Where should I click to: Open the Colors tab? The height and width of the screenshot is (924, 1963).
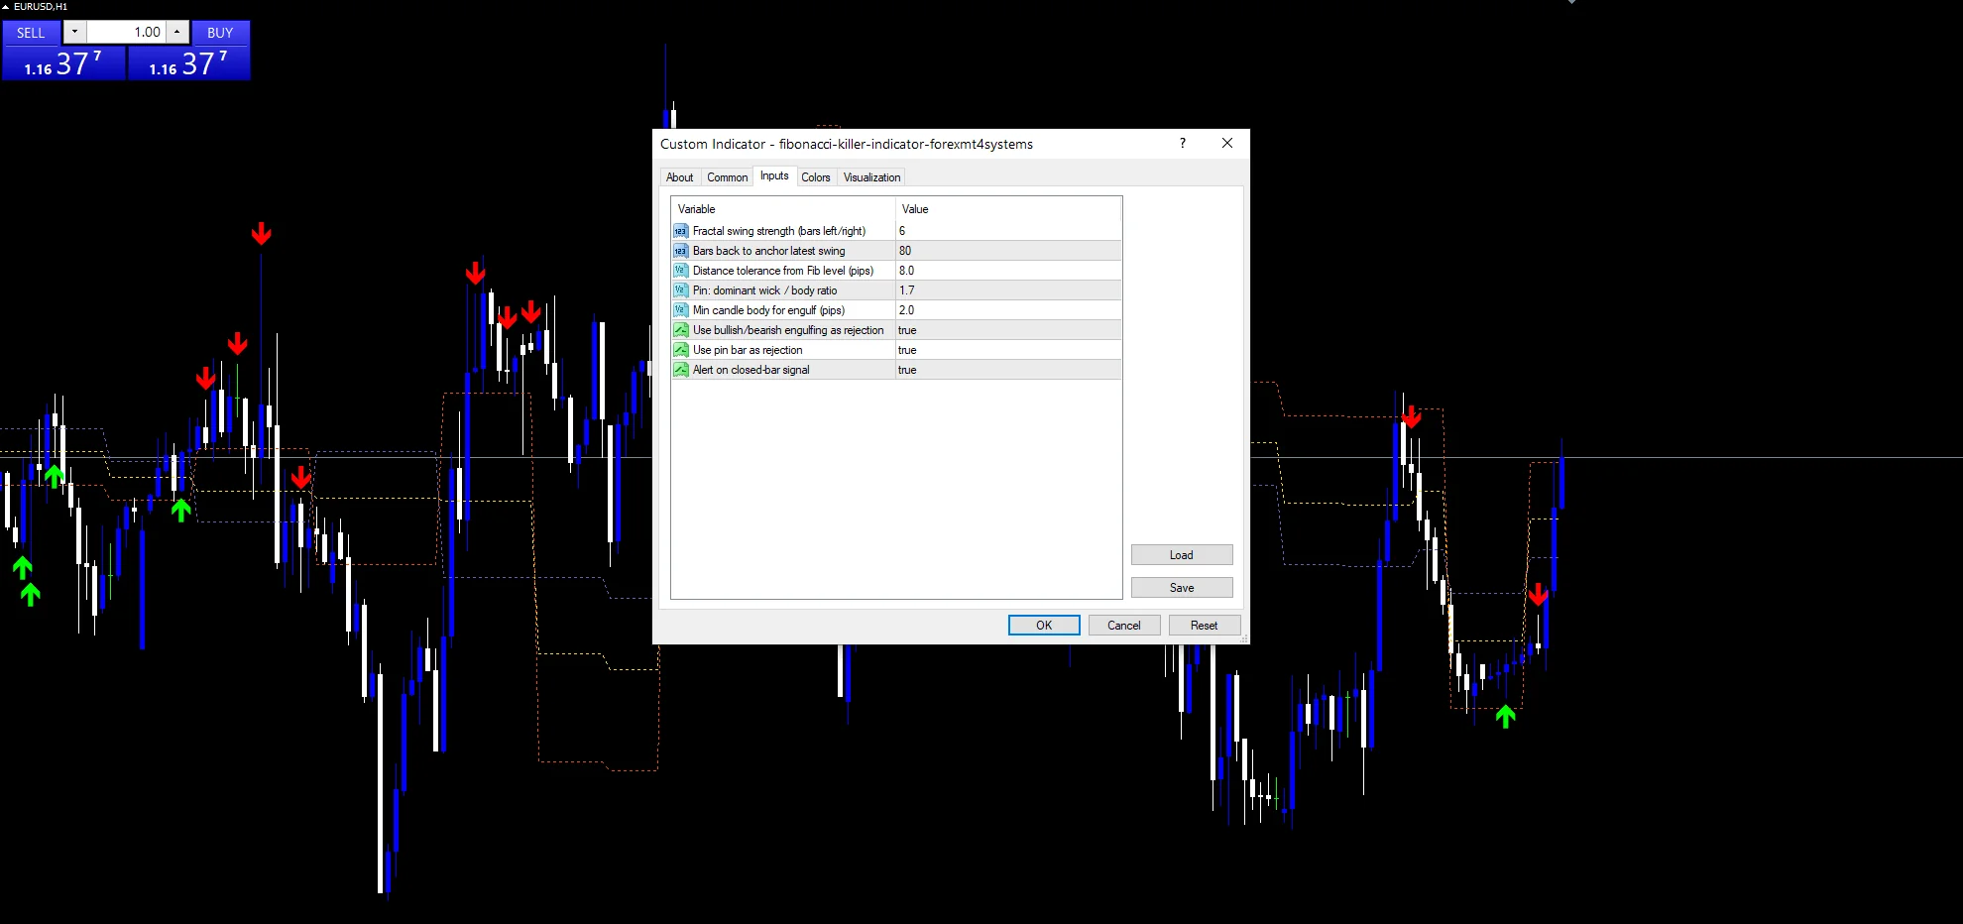pos(816,177)
